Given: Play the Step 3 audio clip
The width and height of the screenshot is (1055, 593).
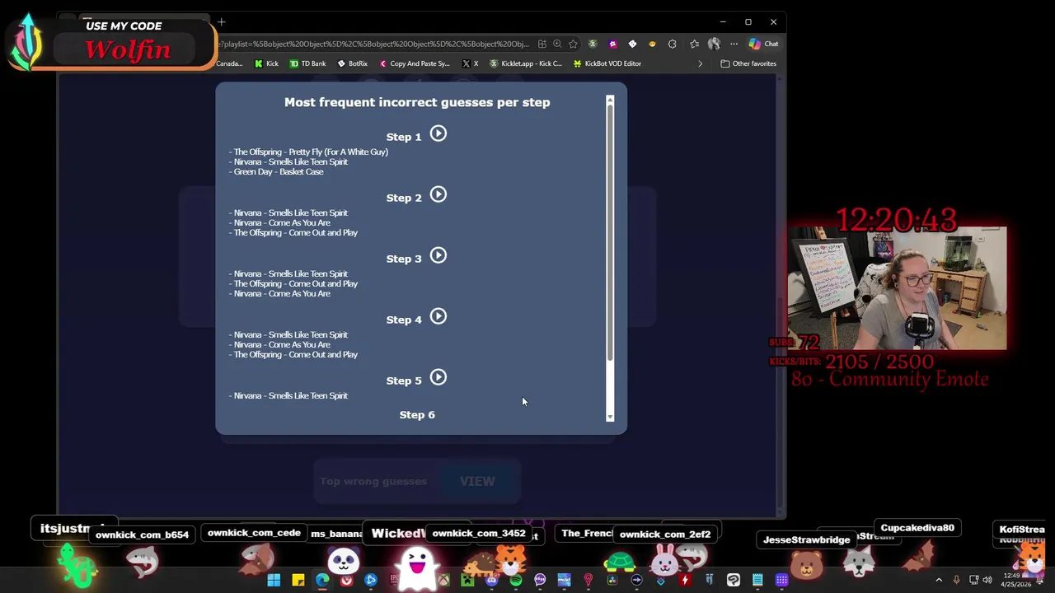Looking at the screenshot, I should (438, 255).
